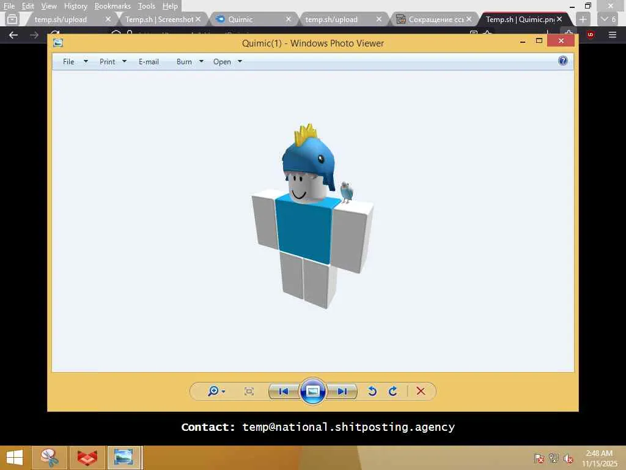Click the Actual Size fit button
This screenshot has height=470, width=626.
click(x=249, y=391)
